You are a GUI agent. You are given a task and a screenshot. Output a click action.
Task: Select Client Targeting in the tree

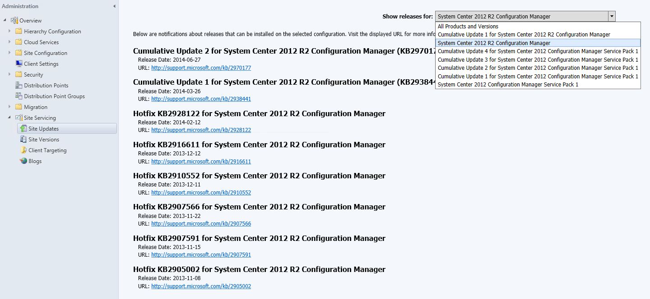tap(47, 150)
